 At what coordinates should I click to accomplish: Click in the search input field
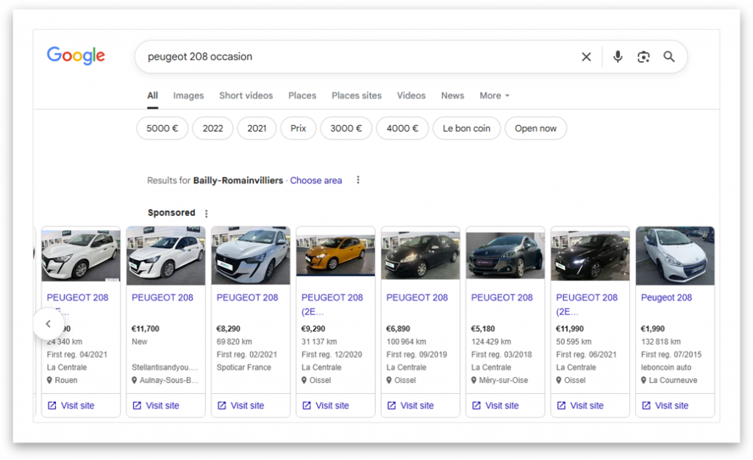click(x=355, y=57)
